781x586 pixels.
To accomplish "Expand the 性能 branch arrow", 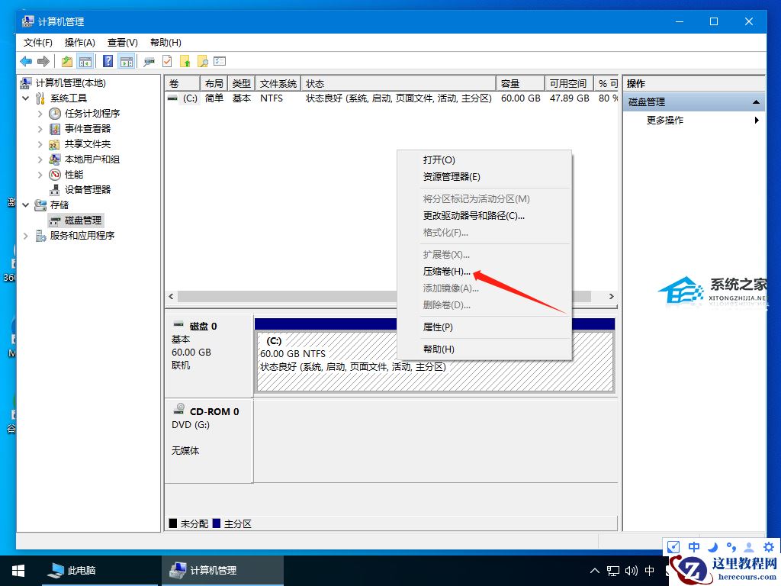I will pyautogui.click(x=40, y=175).
